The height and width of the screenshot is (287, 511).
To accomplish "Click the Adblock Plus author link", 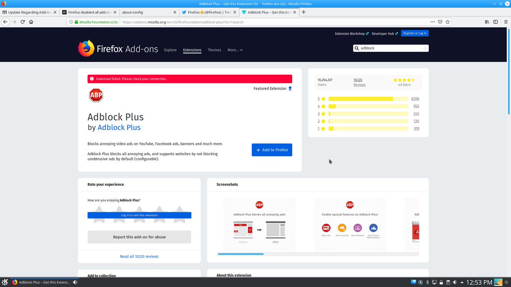I will tap(119, 127).
